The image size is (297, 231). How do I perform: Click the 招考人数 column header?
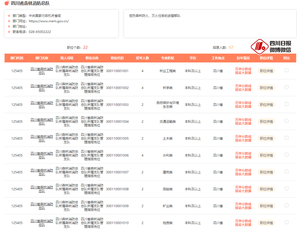[142, 58]
